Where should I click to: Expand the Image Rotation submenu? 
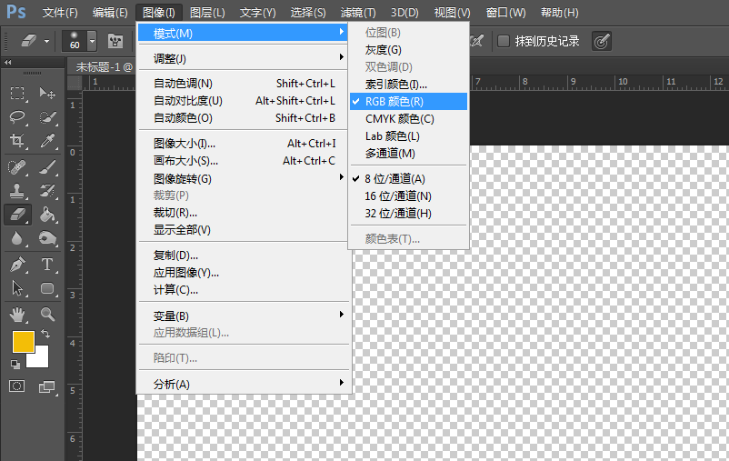[x=244, y=178]
